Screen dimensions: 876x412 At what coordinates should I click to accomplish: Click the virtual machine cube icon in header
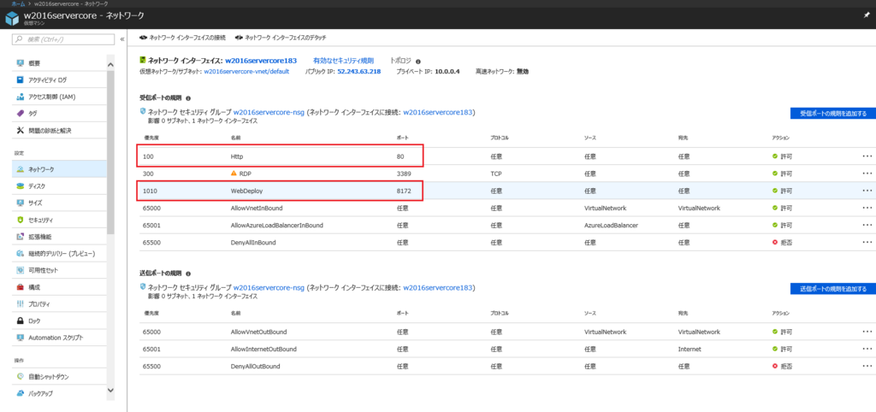click(x=12, y=19)
